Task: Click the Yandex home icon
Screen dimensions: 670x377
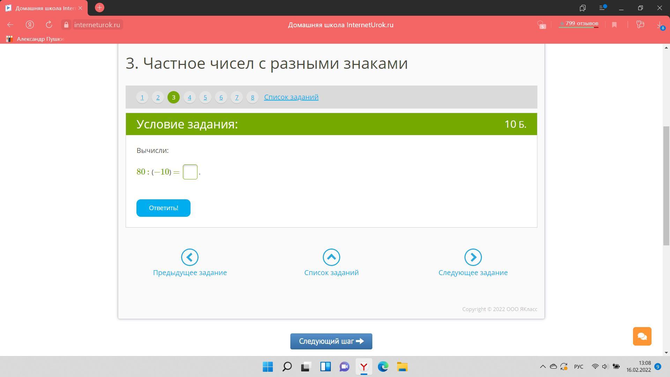Action: [x=30, y=25]
